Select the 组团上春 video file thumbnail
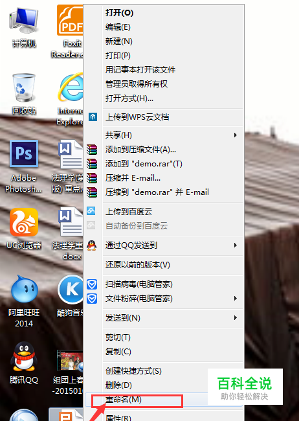The height and width of the screenshot is (421, 299). (x=70, y=361)
